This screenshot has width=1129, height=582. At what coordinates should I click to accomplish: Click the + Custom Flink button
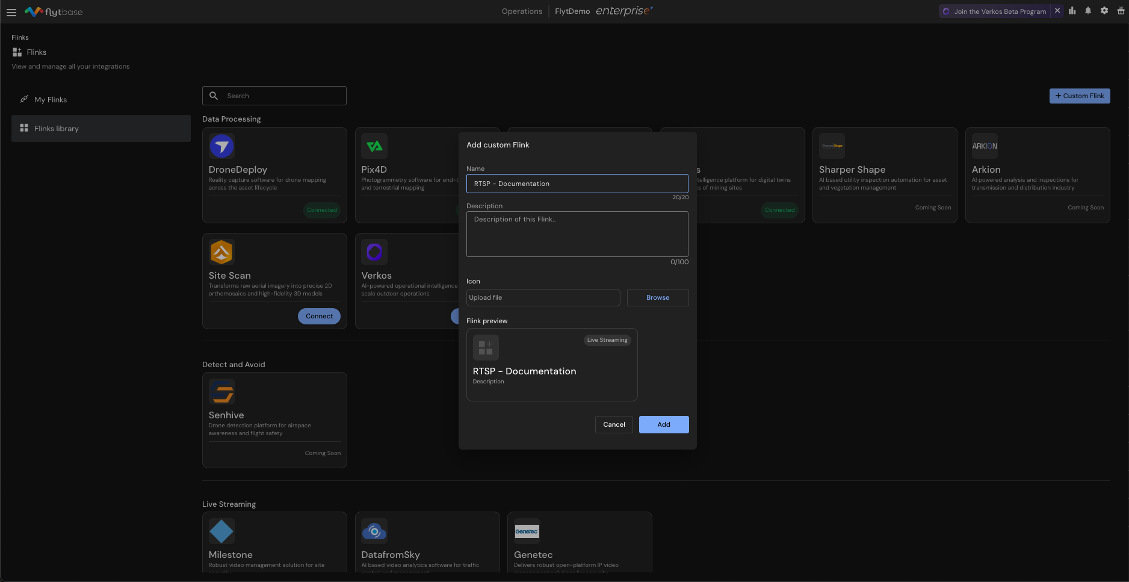[1080, 96]
